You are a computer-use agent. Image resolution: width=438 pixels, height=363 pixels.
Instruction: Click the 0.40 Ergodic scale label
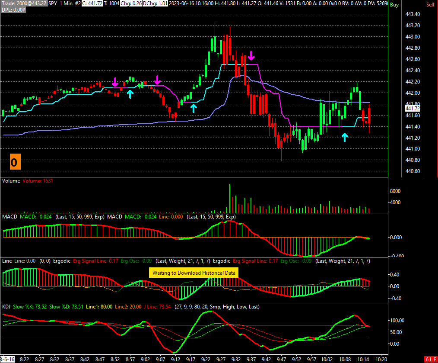tap(394, 275)
